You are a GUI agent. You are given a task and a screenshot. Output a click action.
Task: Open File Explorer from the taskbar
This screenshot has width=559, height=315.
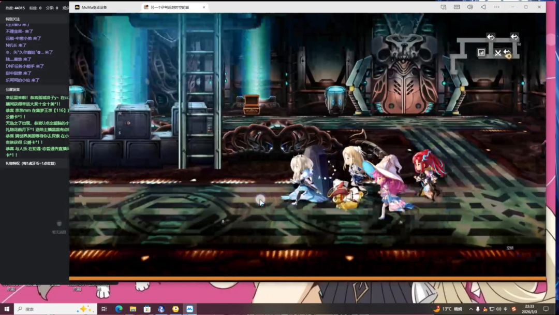coord(133,309)
